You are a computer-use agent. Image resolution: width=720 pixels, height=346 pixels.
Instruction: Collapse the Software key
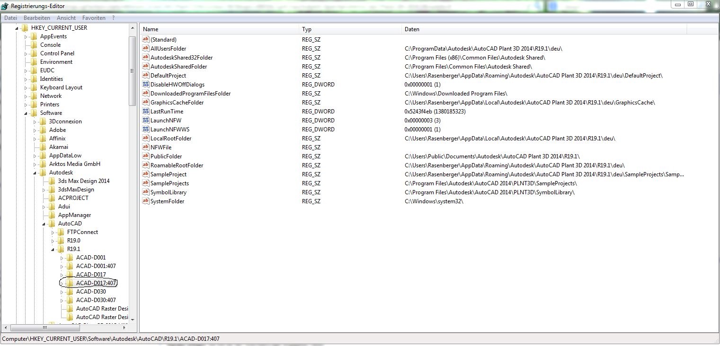tap(27, 113)
